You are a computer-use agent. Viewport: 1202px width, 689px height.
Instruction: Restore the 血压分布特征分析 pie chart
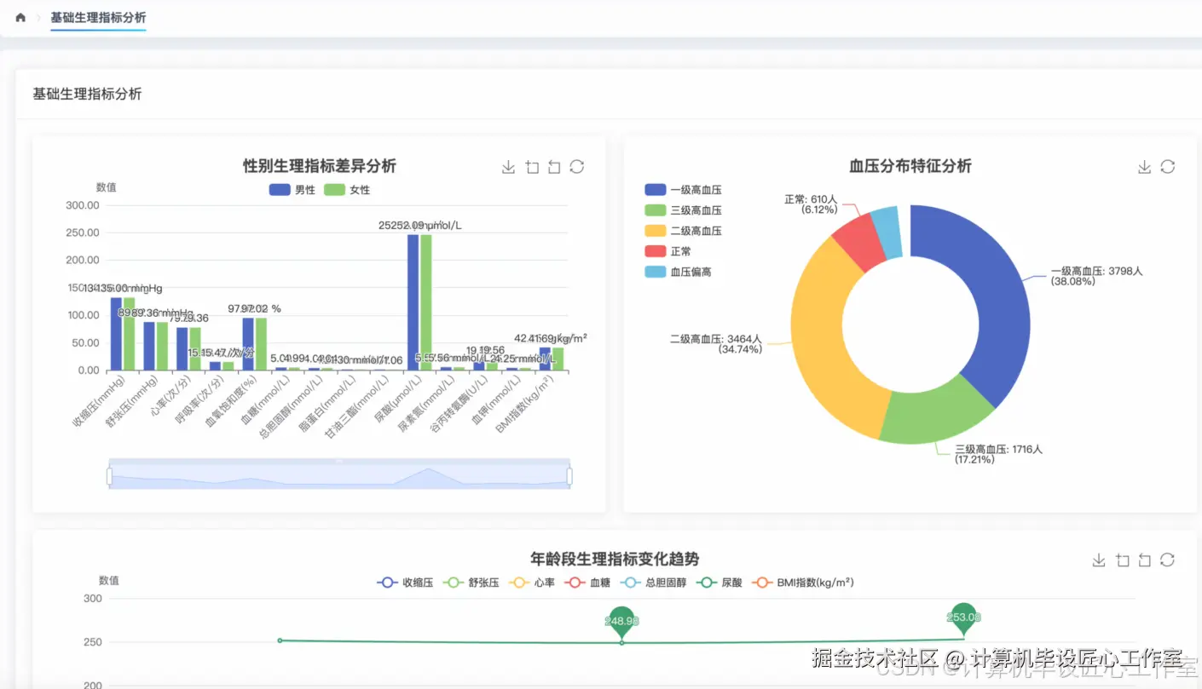point(1168,167)
